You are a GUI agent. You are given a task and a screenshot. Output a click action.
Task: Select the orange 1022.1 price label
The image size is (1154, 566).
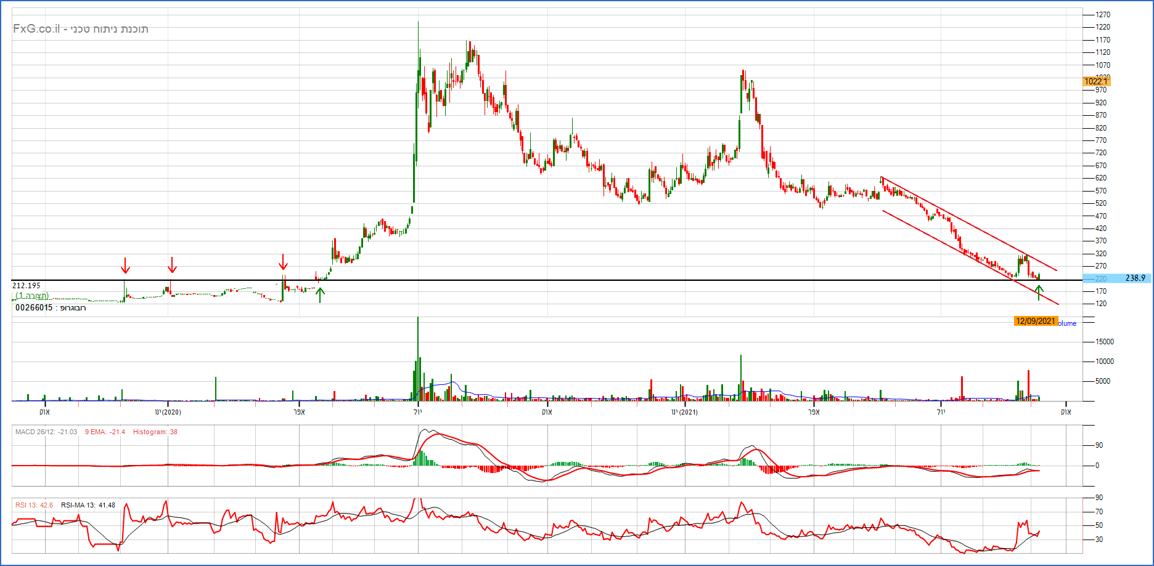tap(1096, 81)
